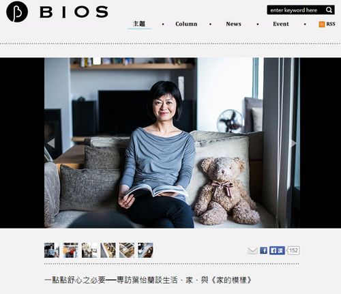Viewport: 341px width, 294px height.
Task: Advance slideshow with right arrow
Action: tap(293, 143)
